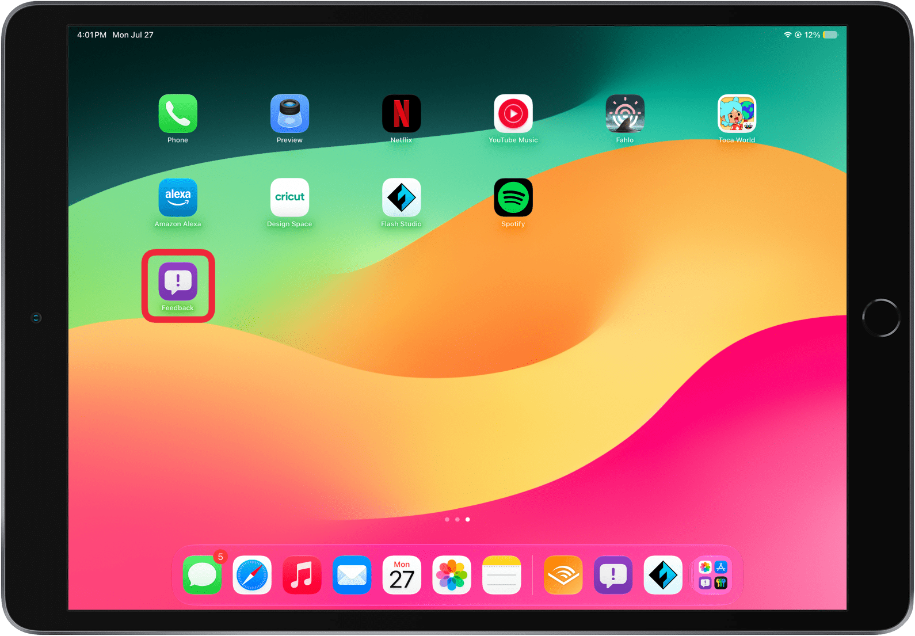This screenshot has width=915, height=636.
Task: Open Mail from the dock
Action: click(x=352, y=575)
